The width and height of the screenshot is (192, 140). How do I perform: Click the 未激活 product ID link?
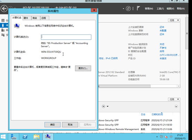163,59
